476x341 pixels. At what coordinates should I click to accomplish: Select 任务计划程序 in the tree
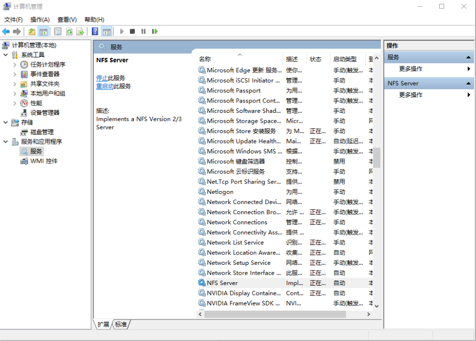pyautogui.click(x=48, y=64)
